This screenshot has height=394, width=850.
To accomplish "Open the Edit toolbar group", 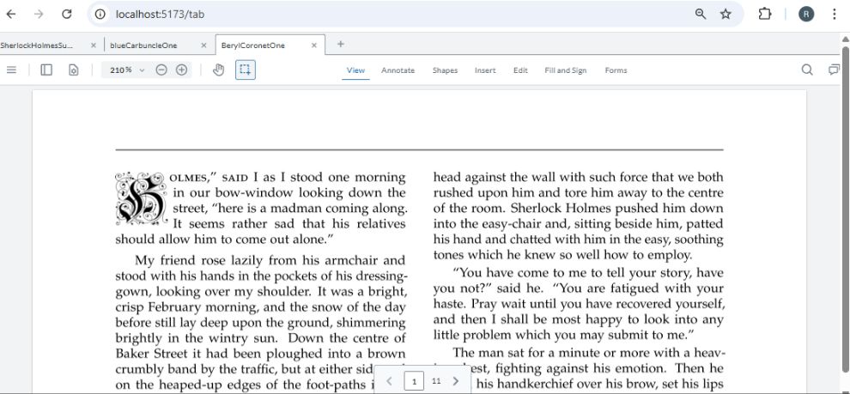I will (520, 70).
